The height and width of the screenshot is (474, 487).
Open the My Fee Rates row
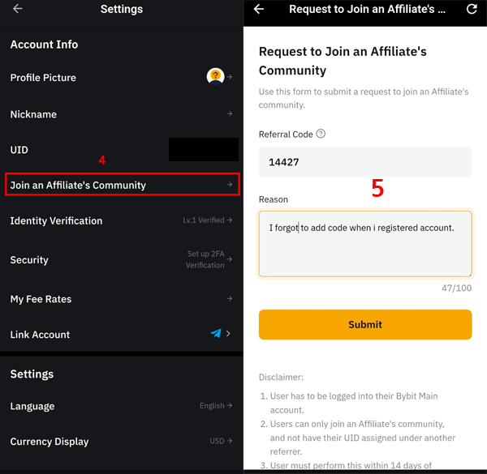click(122, 299)
